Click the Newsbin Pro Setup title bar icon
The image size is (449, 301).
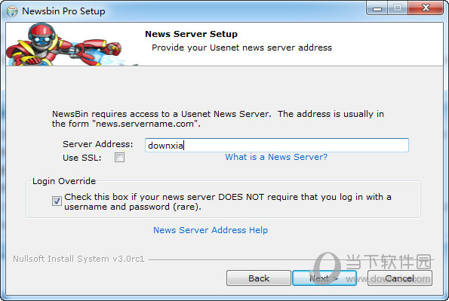click(12, 11)
